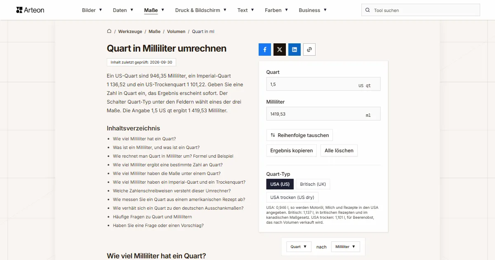495x260 pixels.
Task: Open the Maße menu
Action: point(154,10)
